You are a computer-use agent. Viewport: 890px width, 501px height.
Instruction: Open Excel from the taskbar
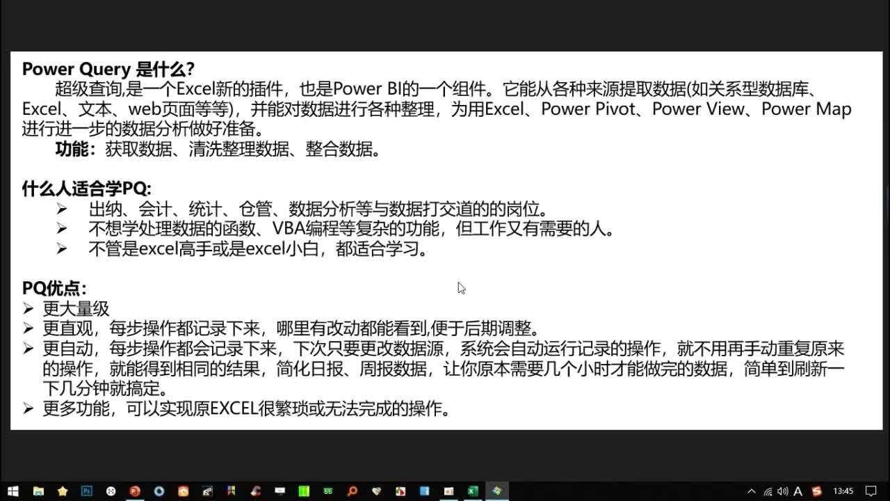coord(472,491)
